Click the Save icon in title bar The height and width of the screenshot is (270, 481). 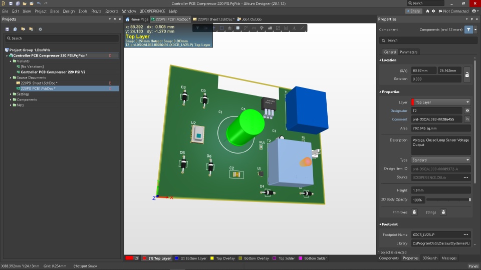pyautogui.click(x=11, y=3)
